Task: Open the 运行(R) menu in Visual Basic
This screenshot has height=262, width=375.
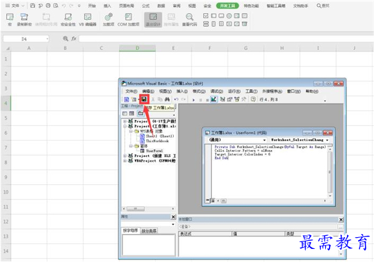Action: [234, 91]
